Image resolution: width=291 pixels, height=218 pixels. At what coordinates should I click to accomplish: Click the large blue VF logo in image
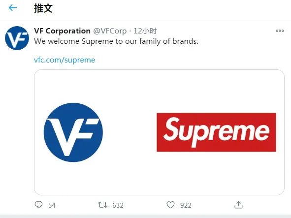[73, 132]
